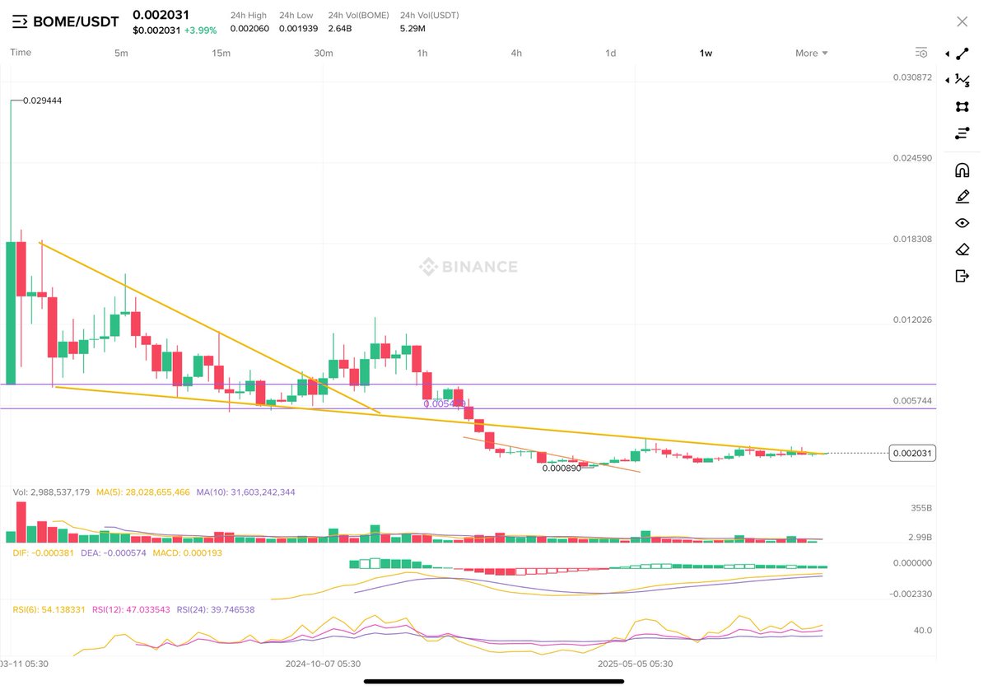The width and height of the screenshot is (988, 690).
Task: Tap the DIF value in MACD legend
Action: pyautogui.click(x=44, y=553)
